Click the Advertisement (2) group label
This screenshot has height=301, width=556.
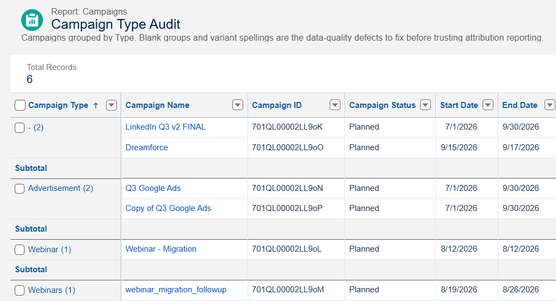(x=60, y=188)
